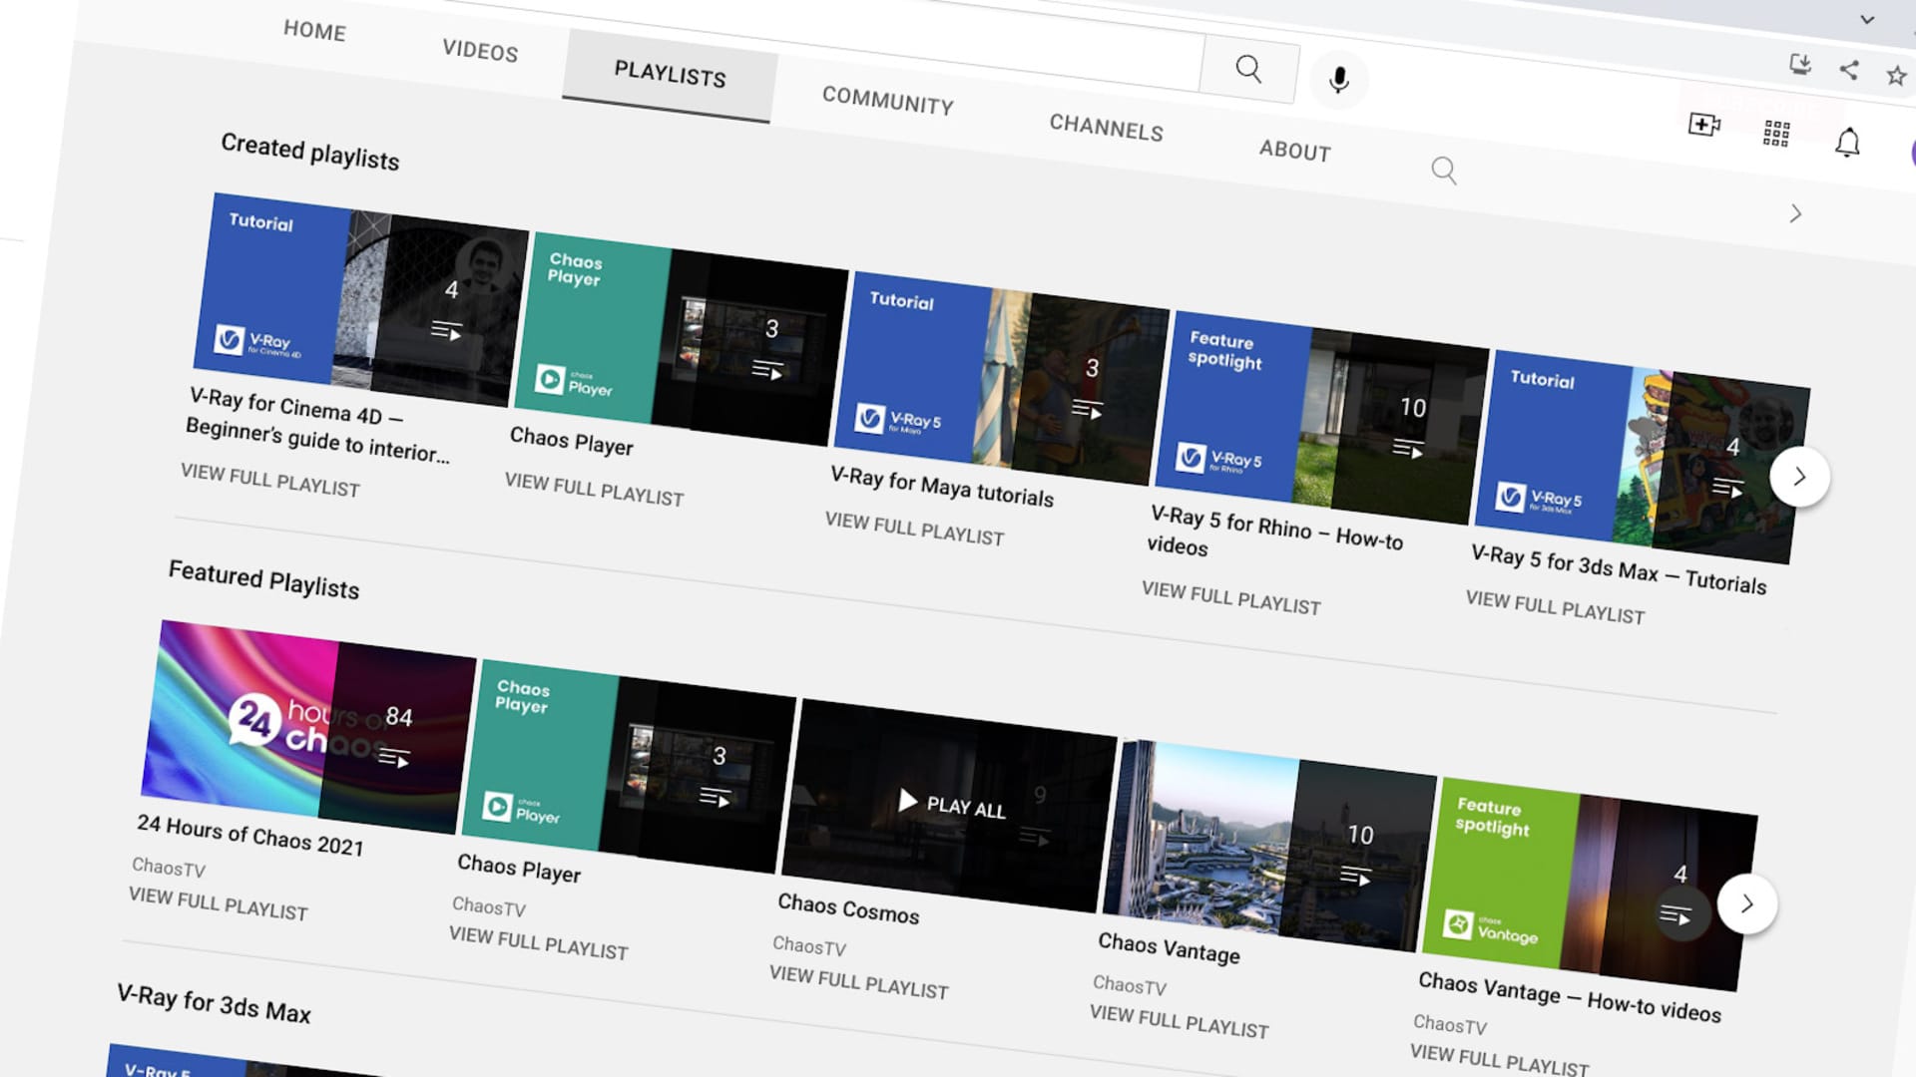The height and width of the screenshot is (1077, 1916).
Task: Bookmark page with the star icon
Action: 1896,76
